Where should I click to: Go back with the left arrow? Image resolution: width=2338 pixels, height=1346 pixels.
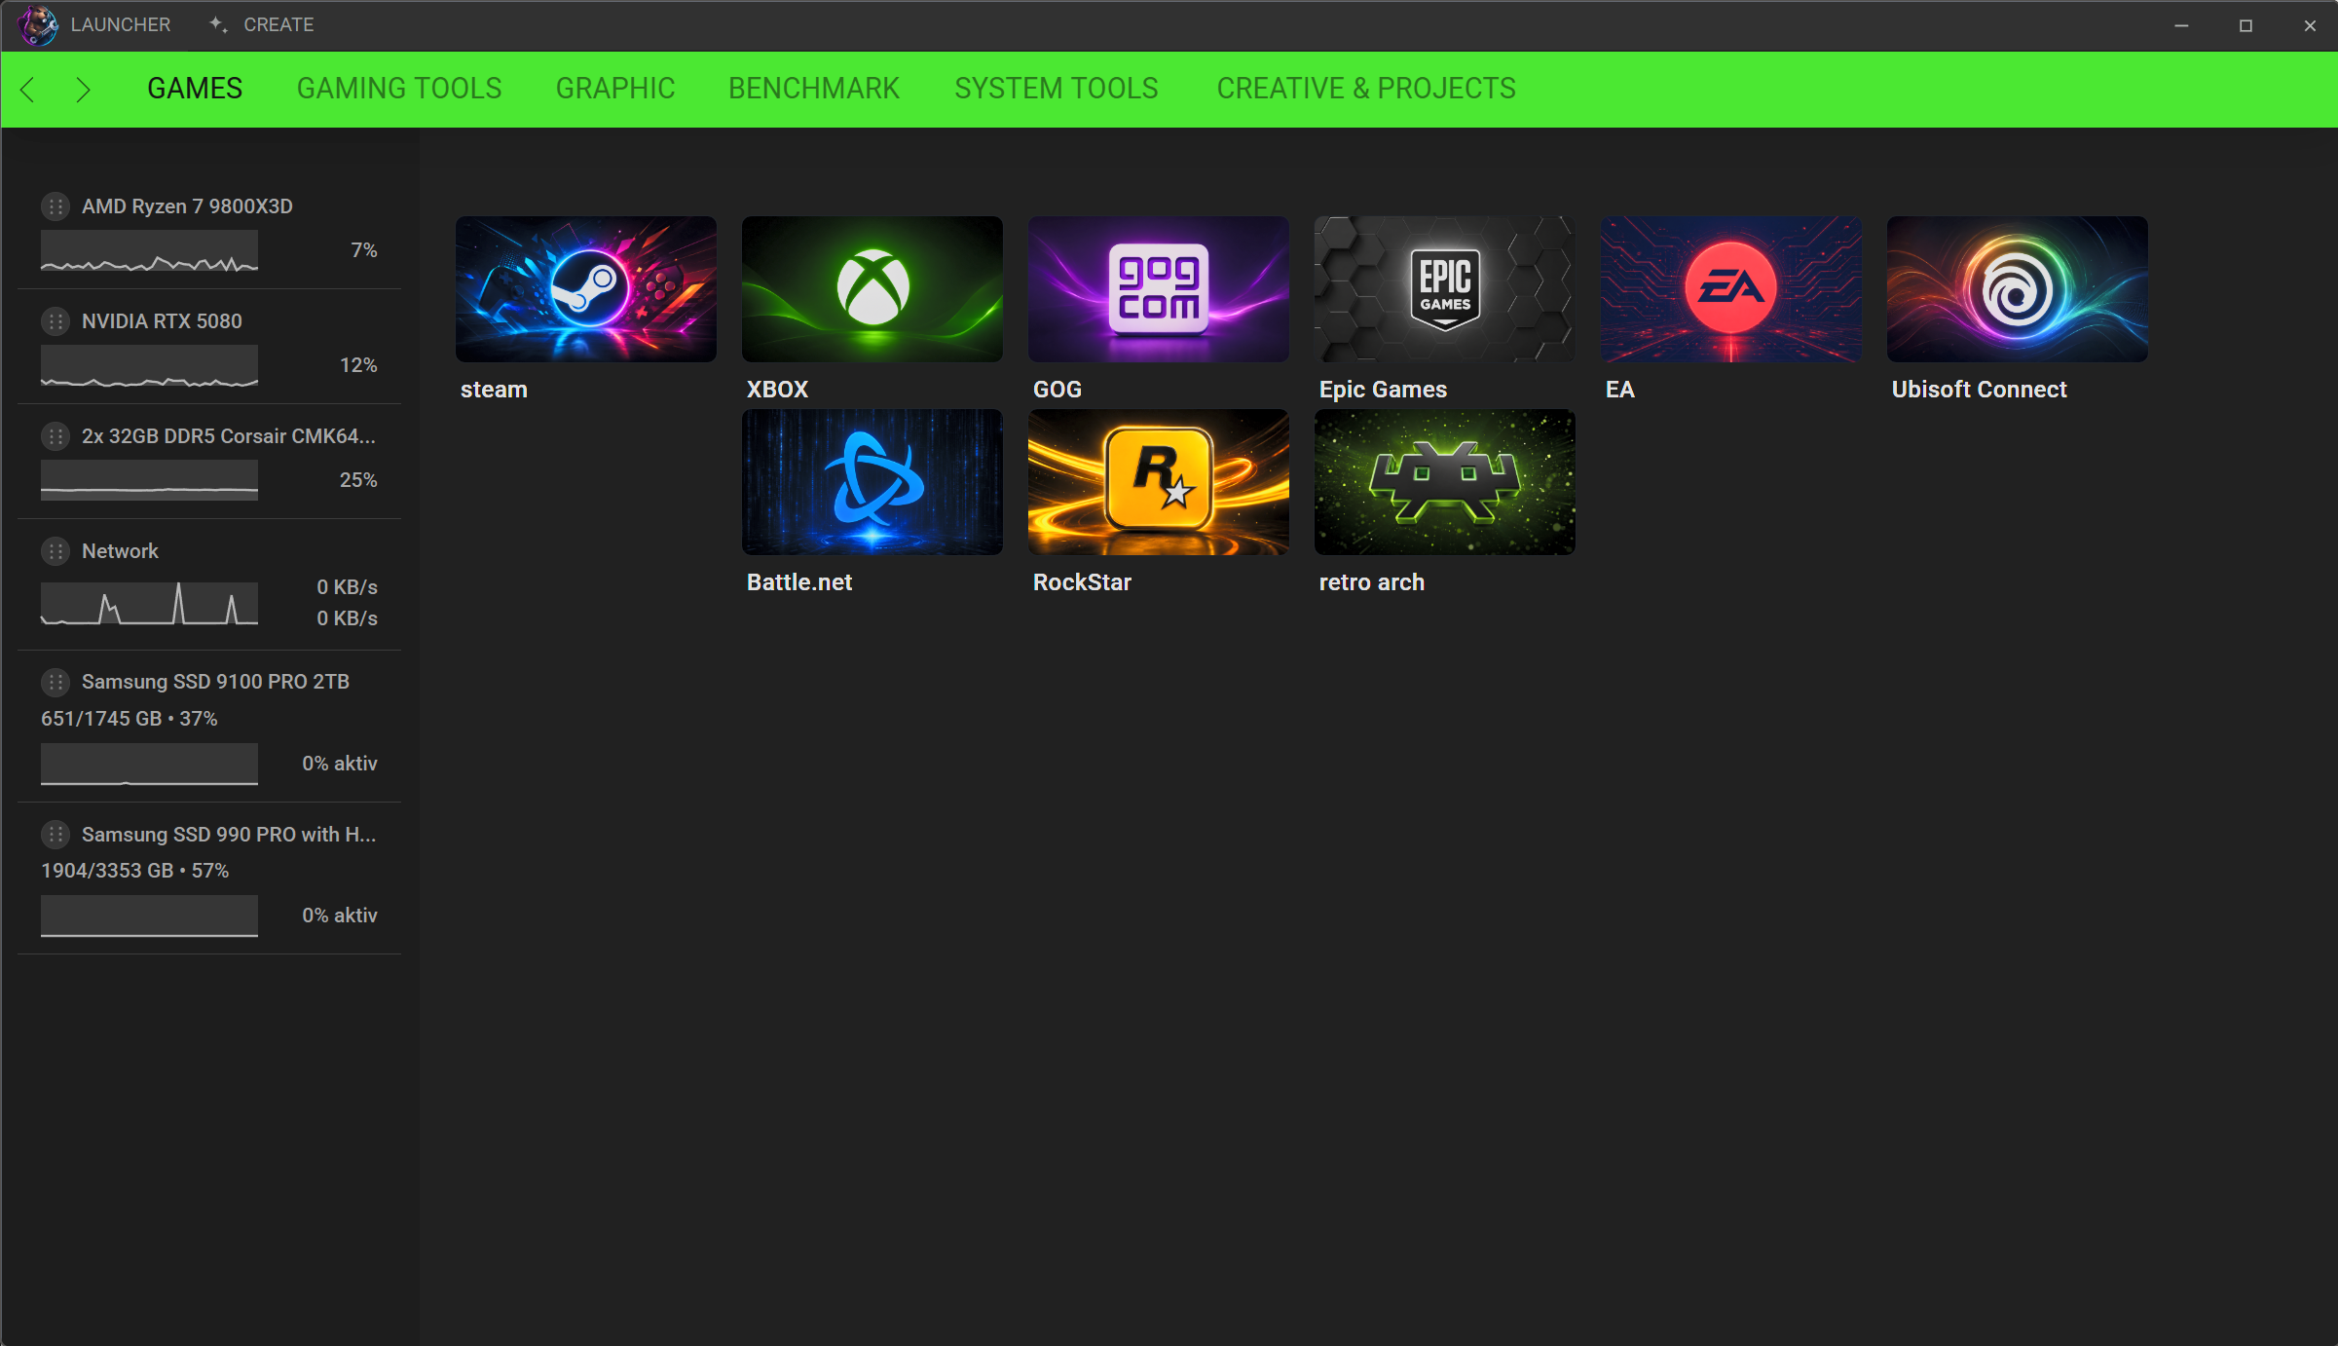click(x=27, y=90)
